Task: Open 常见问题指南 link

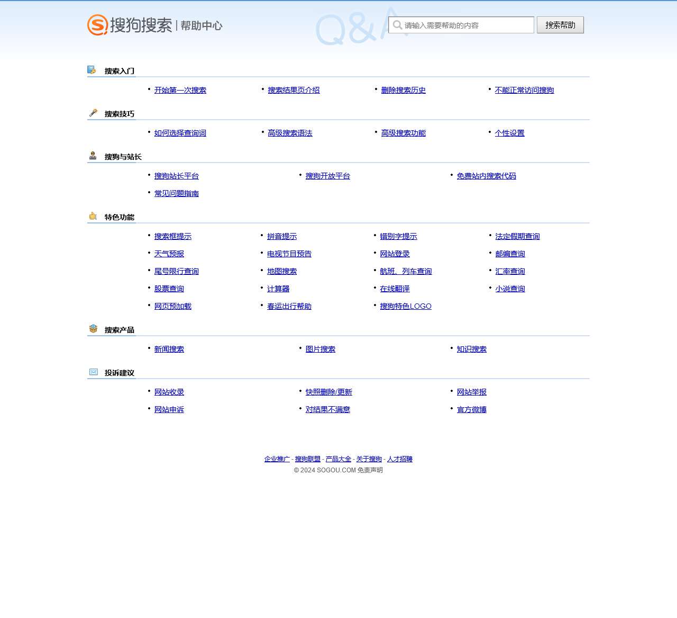Action: pyautogui.click(x=177, y=193)
